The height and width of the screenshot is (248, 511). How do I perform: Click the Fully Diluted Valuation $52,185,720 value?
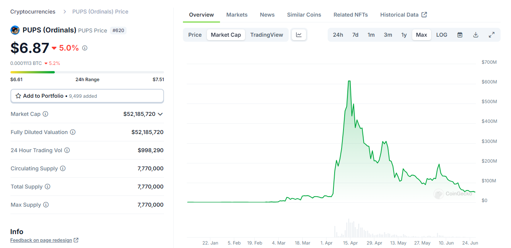[147, 132]
